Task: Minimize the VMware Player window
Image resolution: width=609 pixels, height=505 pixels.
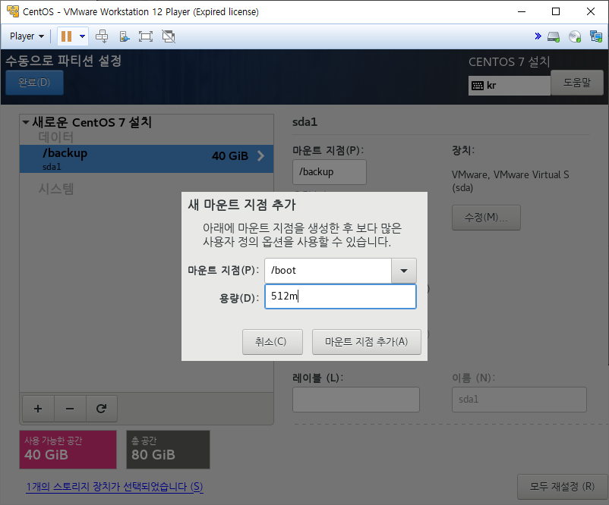Action: coord(522,11)
